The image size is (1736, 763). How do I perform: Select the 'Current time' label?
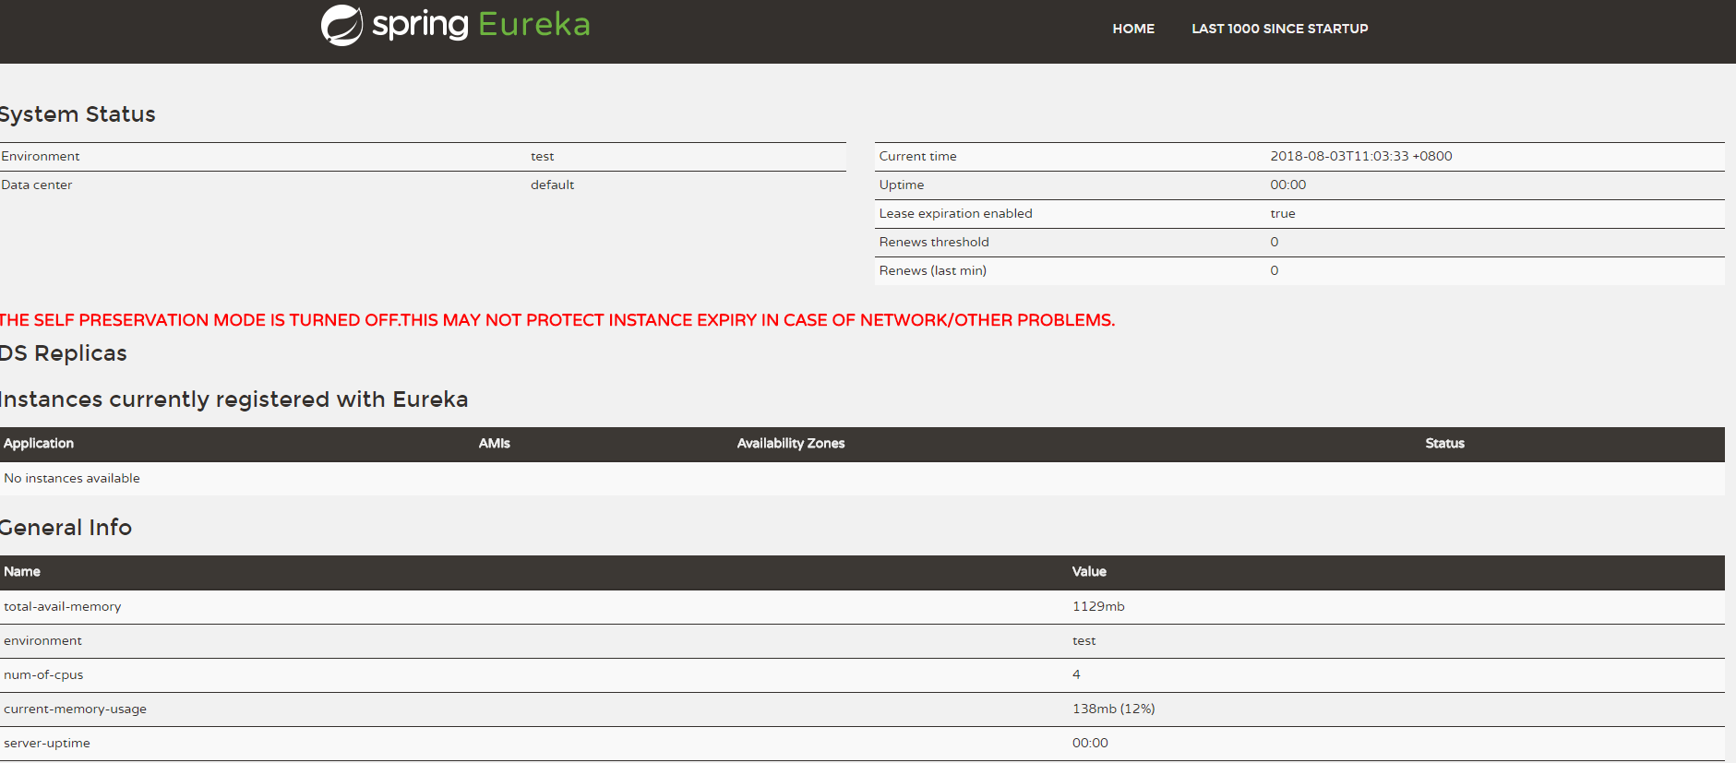coord(917,156)
